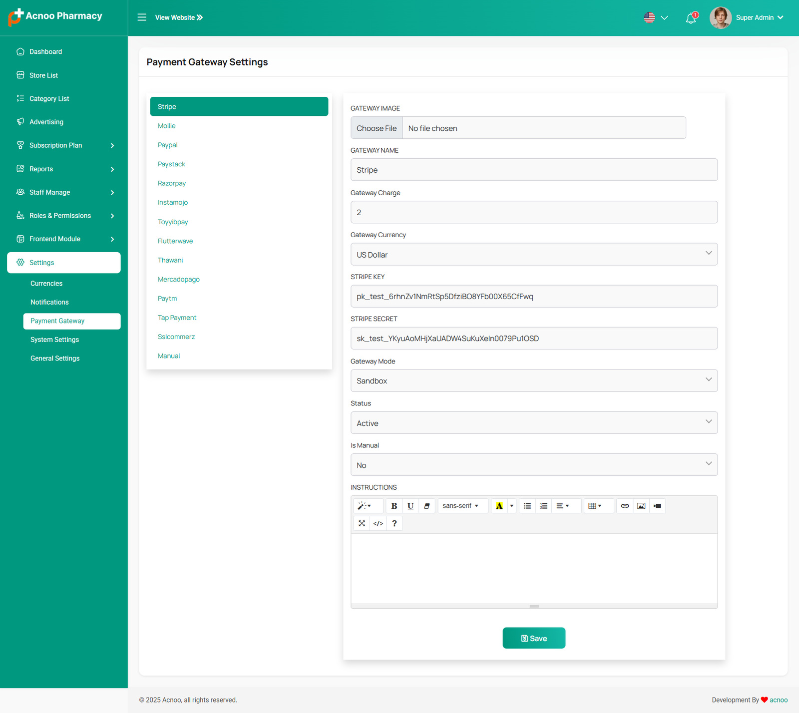Insert a link in instructions

pos(625,506)
